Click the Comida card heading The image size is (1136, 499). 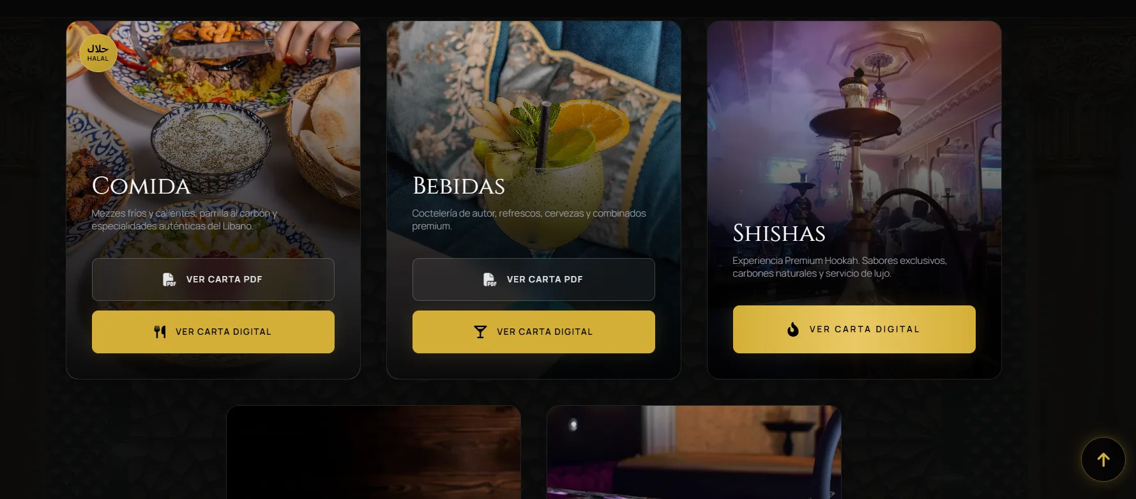point(141,186)
